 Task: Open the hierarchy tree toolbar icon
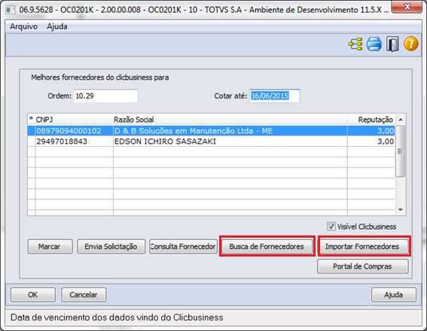355,44
